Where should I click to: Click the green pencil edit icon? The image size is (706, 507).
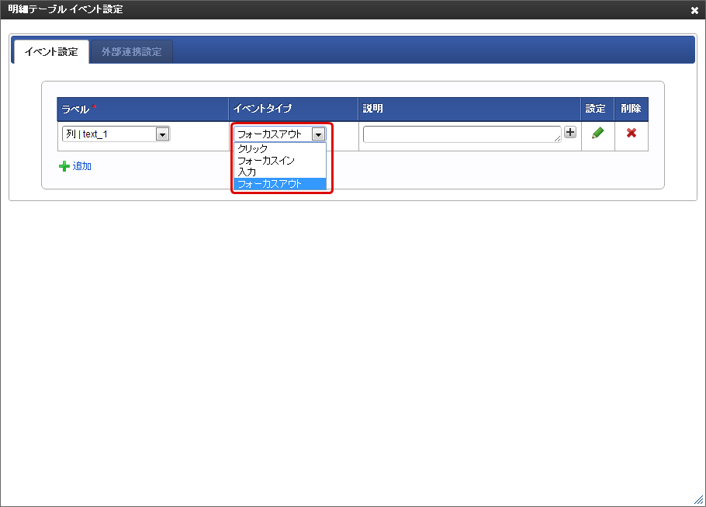pos(597,133)
